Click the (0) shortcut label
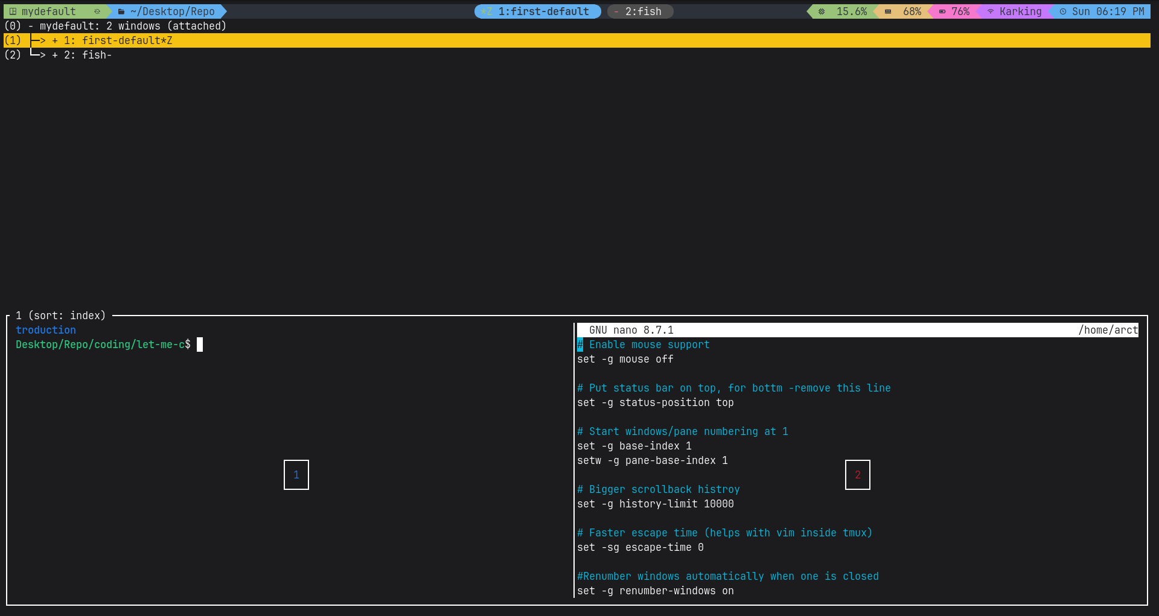This screenshot has width=1159, height=616. click(x=13, y=26)
